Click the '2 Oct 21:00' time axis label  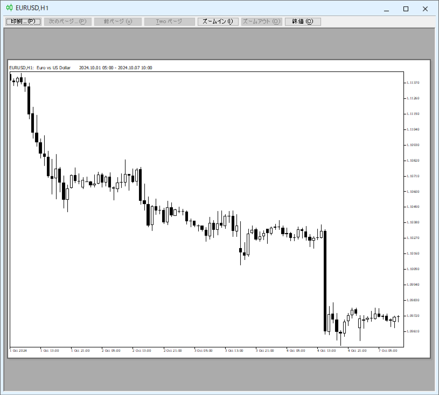pyautogui.click(x=173, y=351)
